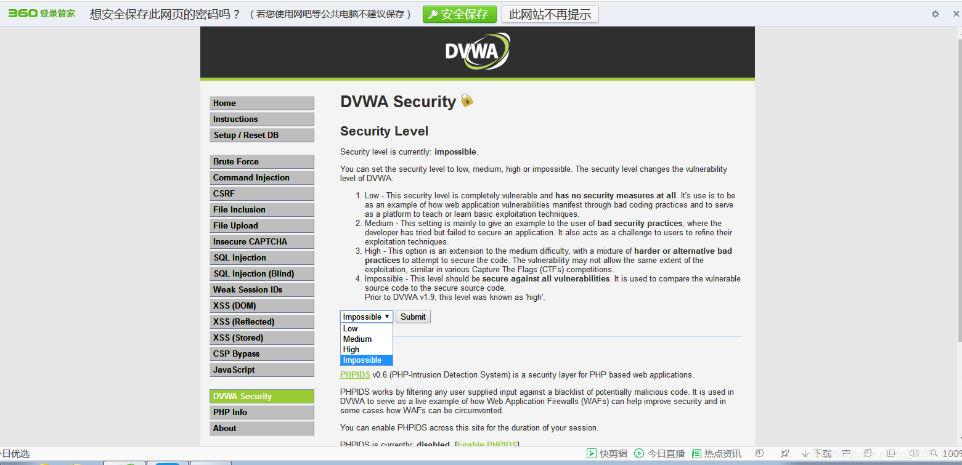Click the Submit button
Screen dimensions: 962x465
[x=413, y=317]
